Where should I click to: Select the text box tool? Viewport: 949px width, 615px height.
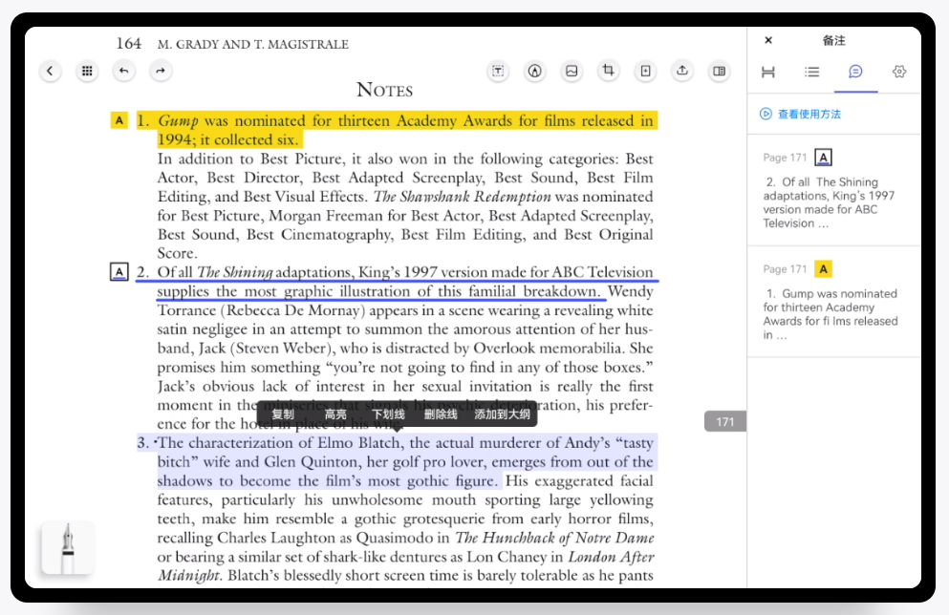[498, 72]
